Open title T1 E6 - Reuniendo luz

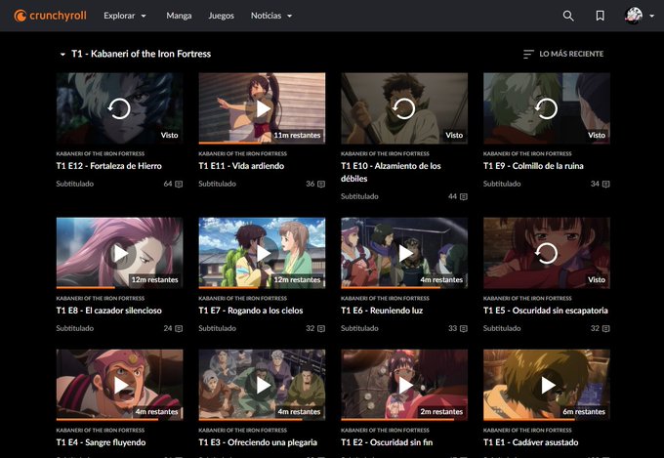382,311
